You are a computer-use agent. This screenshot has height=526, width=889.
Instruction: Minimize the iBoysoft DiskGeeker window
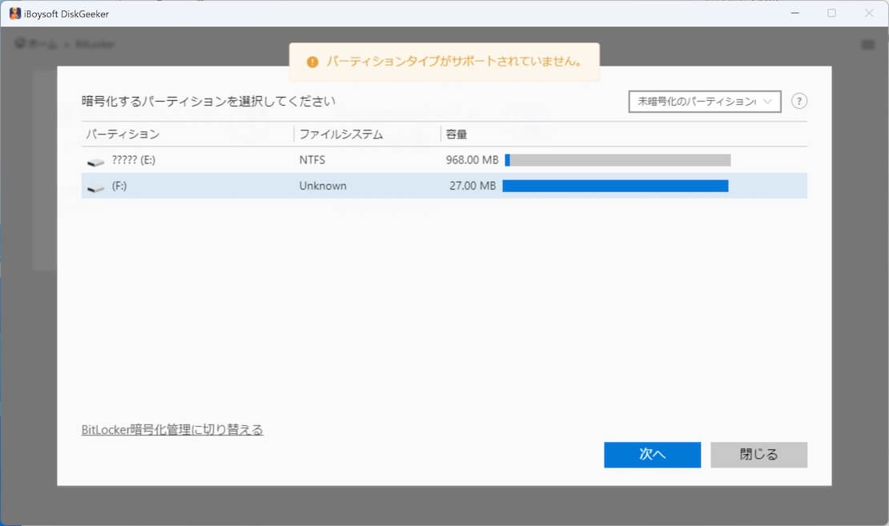tap(794, 13)
